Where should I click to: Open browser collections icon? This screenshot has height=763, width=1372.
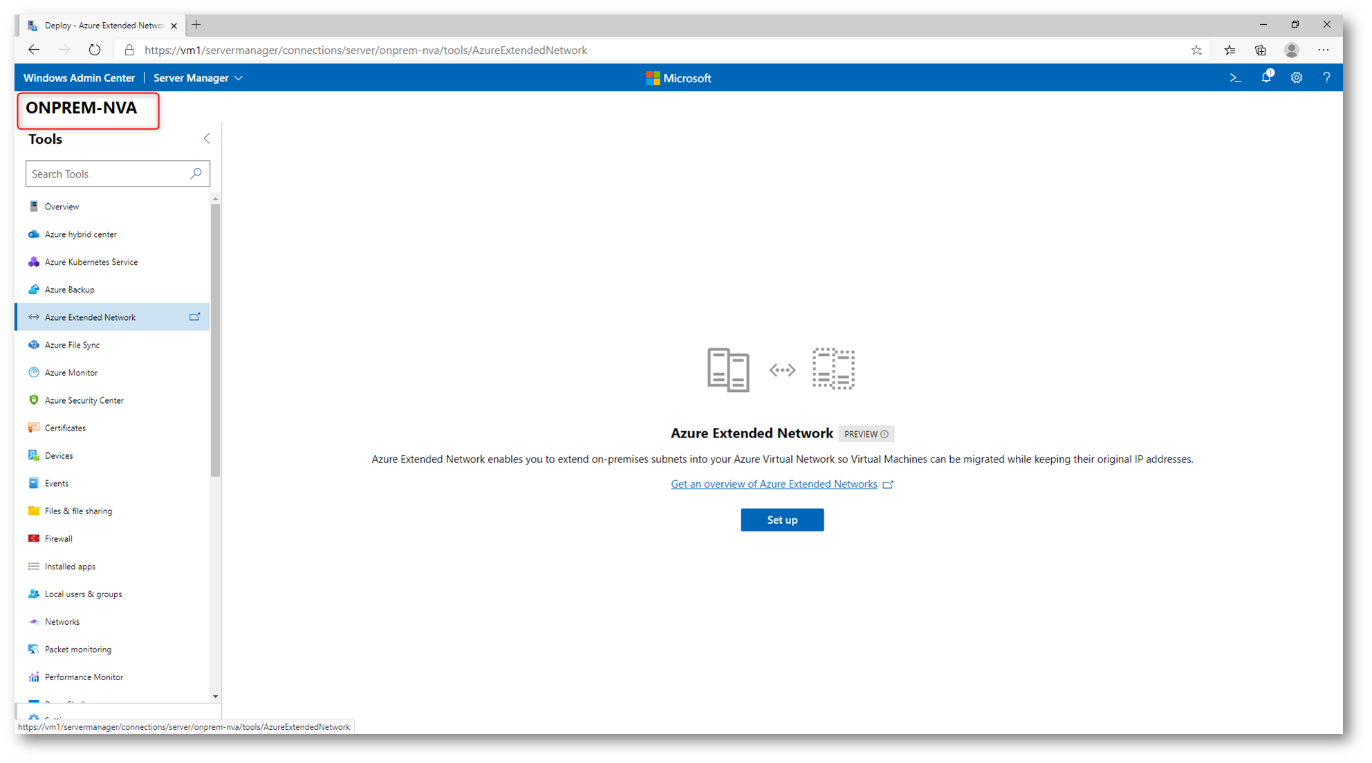click(1261, 50)
